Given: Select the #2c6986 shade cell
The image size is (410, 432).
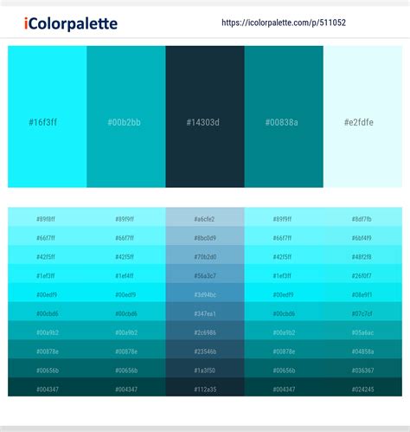Looking at the screenshot, I should (x=205, y=331).
